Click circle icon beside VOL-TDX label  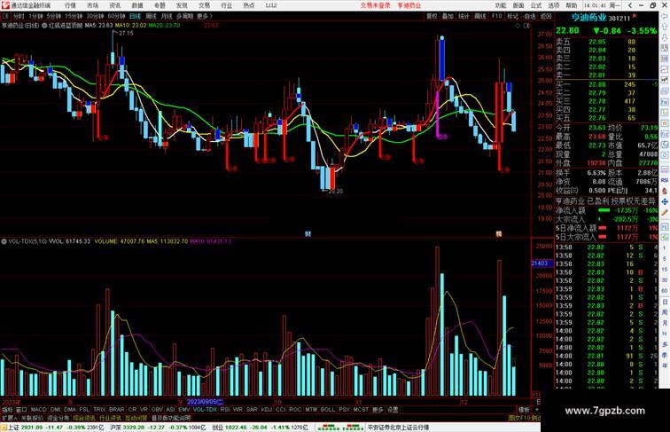pos(4,241)
